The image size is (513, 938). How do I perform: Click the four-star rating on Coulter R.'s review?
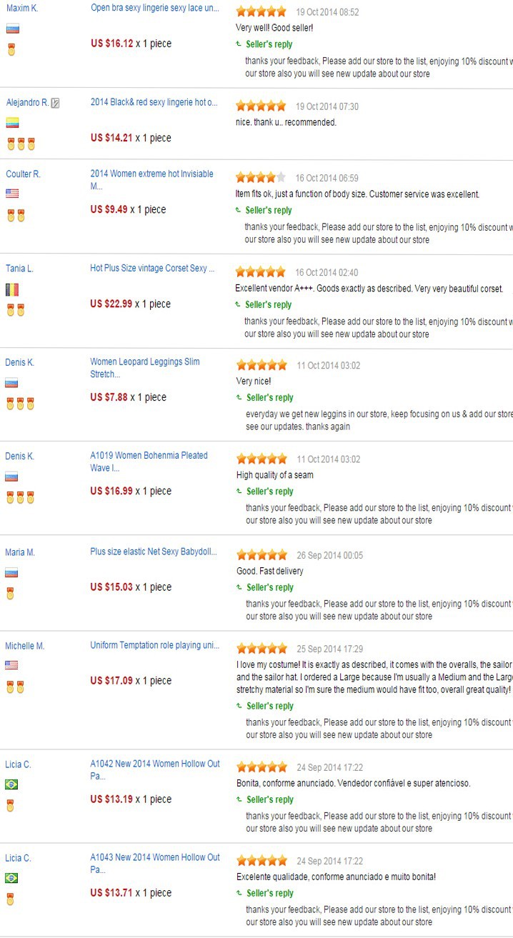coord(261,178)
